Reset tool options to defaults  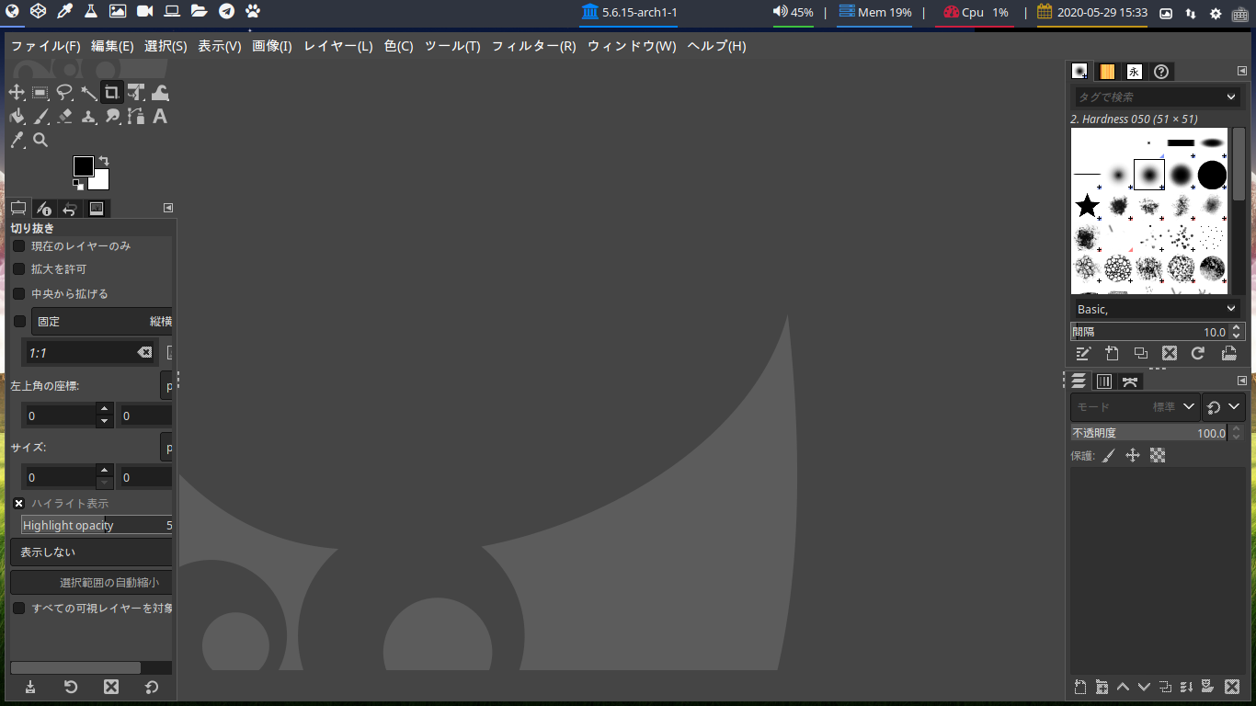152,687
